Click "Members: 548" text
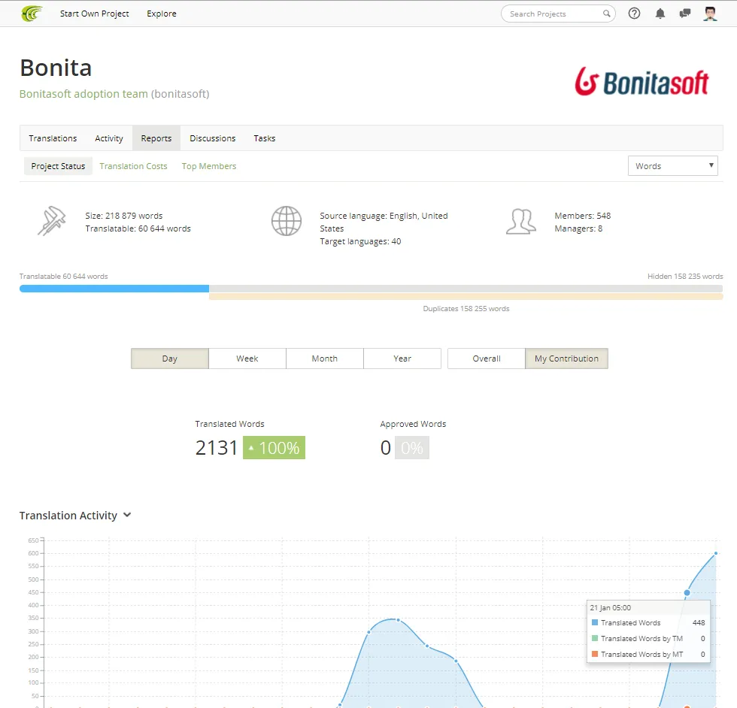Viewport: 737px width, 708px height. click(x=582, y=216)
